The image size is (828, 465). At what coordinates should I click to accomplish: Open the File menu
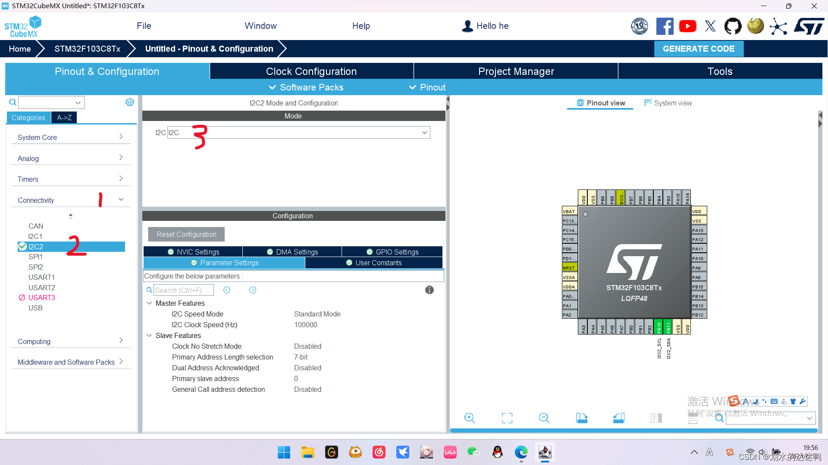coord(144,26)
